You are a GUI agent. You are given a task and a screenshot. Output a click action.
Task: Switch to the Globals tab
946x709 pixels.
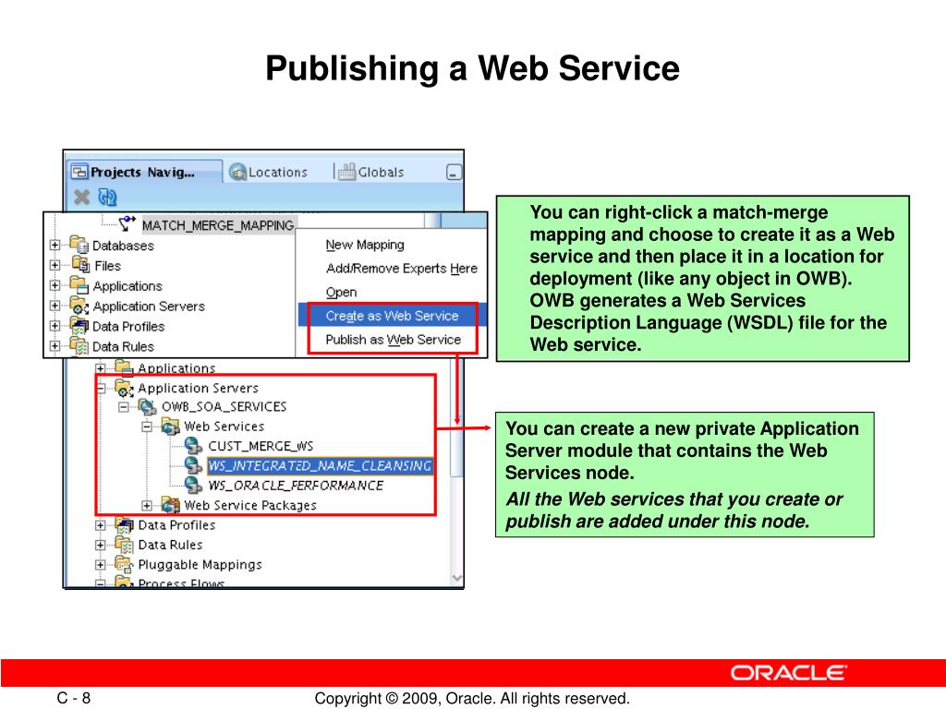click(x=371, y=173)
